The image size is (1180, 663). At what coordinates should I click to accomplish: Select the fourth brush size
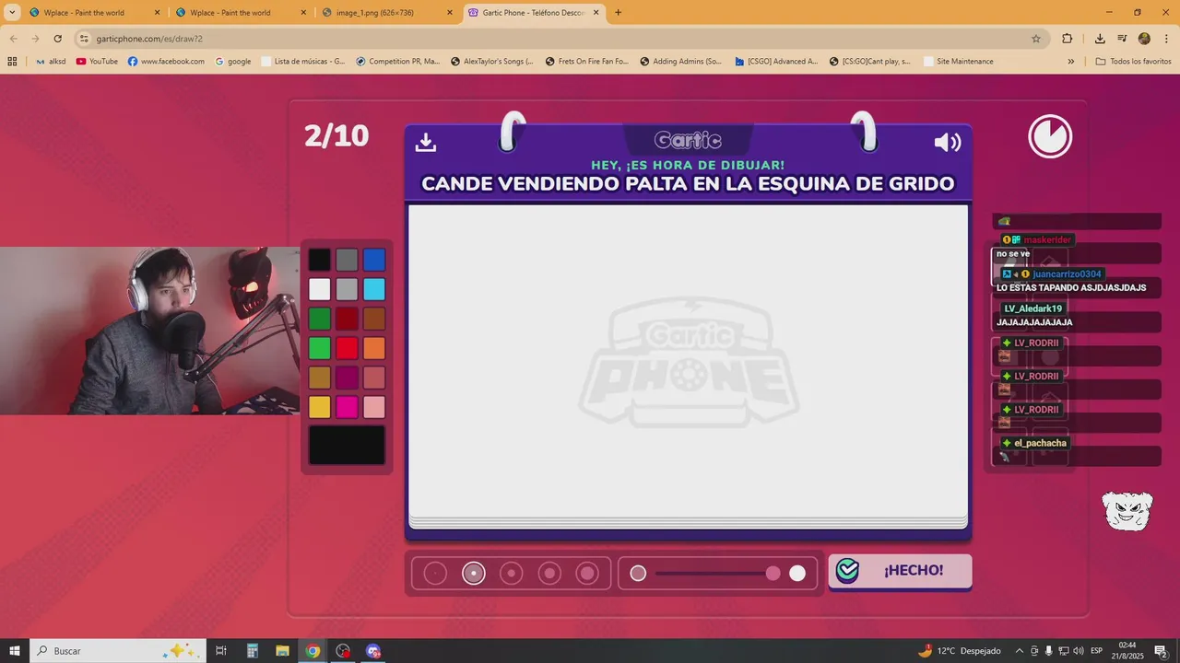point(549,574)
